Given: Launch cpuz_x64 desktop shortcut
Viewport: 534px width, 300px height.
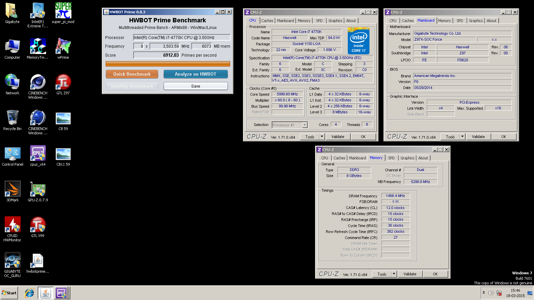Looking at the screenshot, I should tap(38, 156).
